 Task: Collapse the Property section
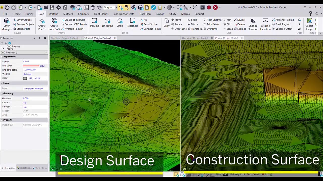pyautogui.click(x=2, y=120)
